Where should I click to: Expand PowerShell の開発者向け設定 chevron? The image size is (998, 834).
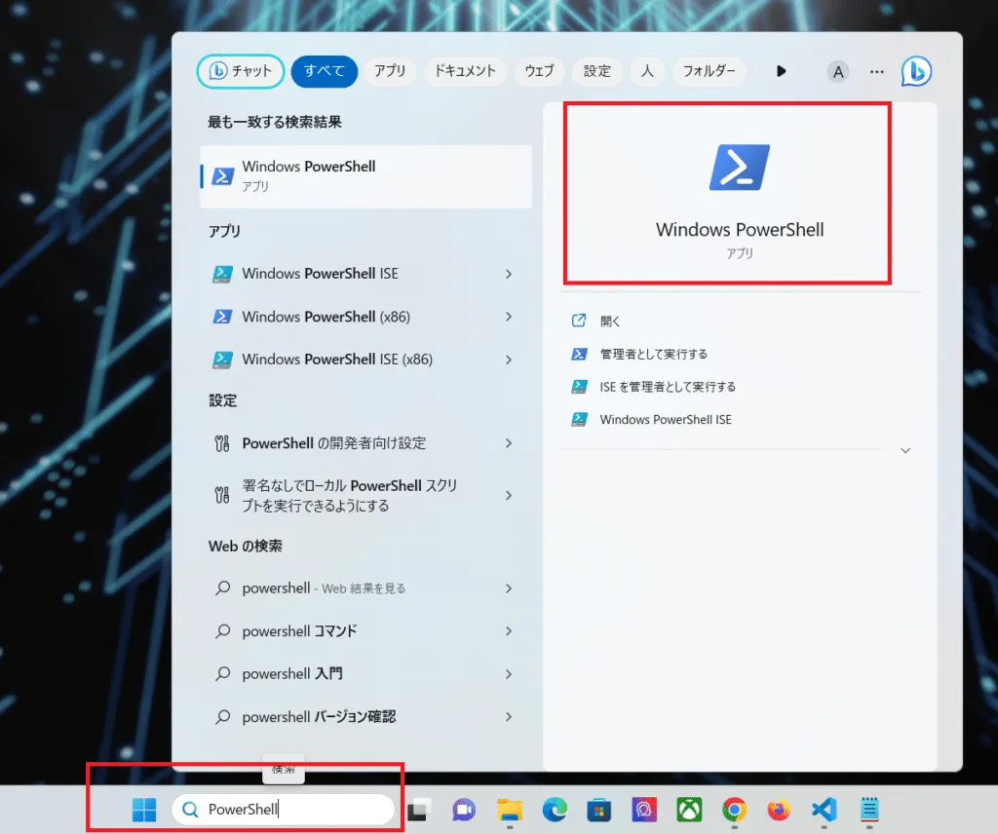[x=509, y=443]
